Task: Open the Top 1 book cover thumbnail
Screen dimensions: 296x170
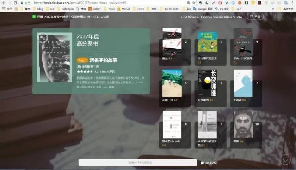Action: point(55,57)
